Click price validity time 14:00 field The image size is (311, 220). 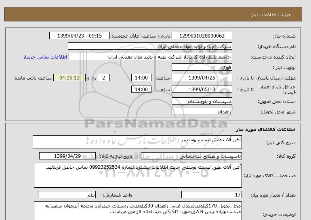(x=141, y=89)
